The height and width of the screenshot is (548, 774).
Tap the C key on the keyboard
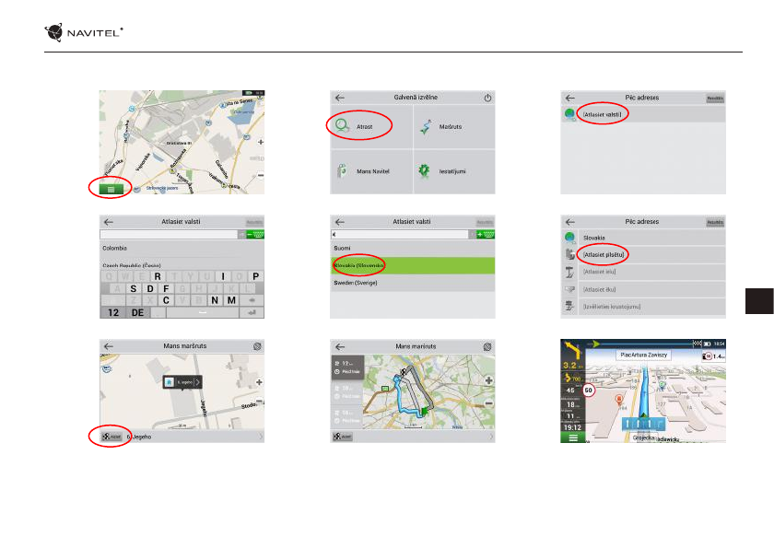[166, 300]
